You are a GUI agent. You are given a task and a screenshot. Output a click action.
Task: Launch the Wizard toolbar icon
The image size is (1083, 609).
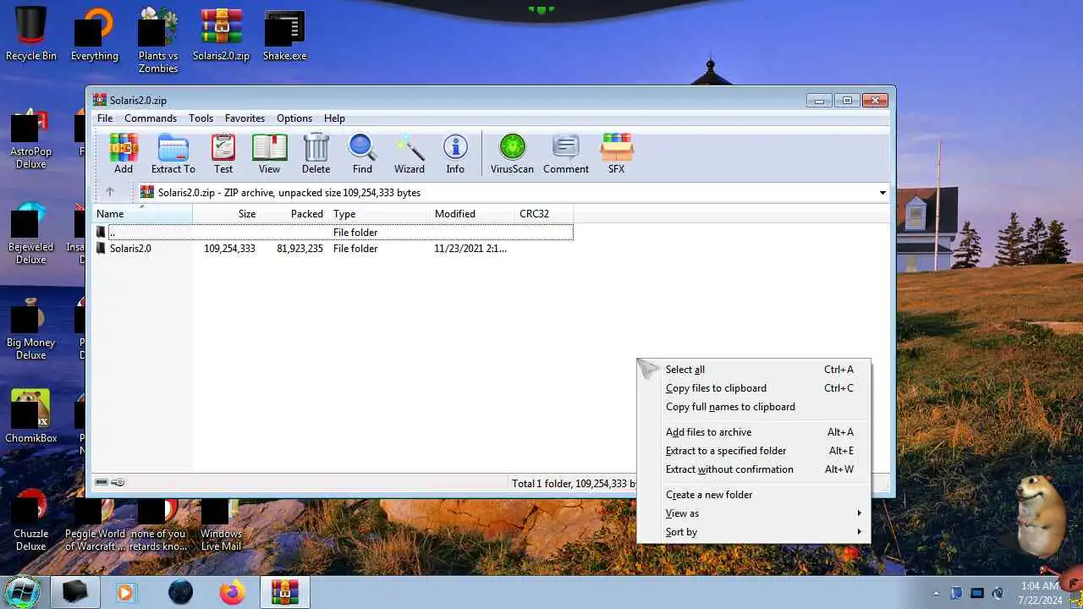[x=409, y=154]
